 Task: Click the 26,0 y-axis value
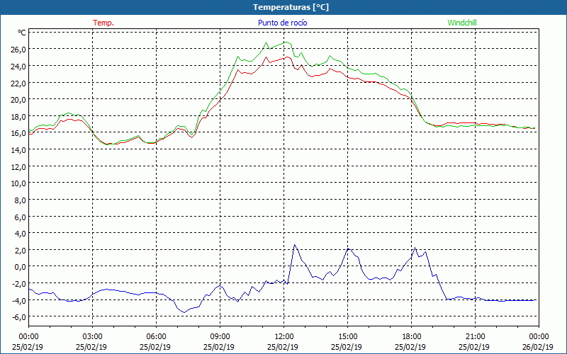coord(18,50)
